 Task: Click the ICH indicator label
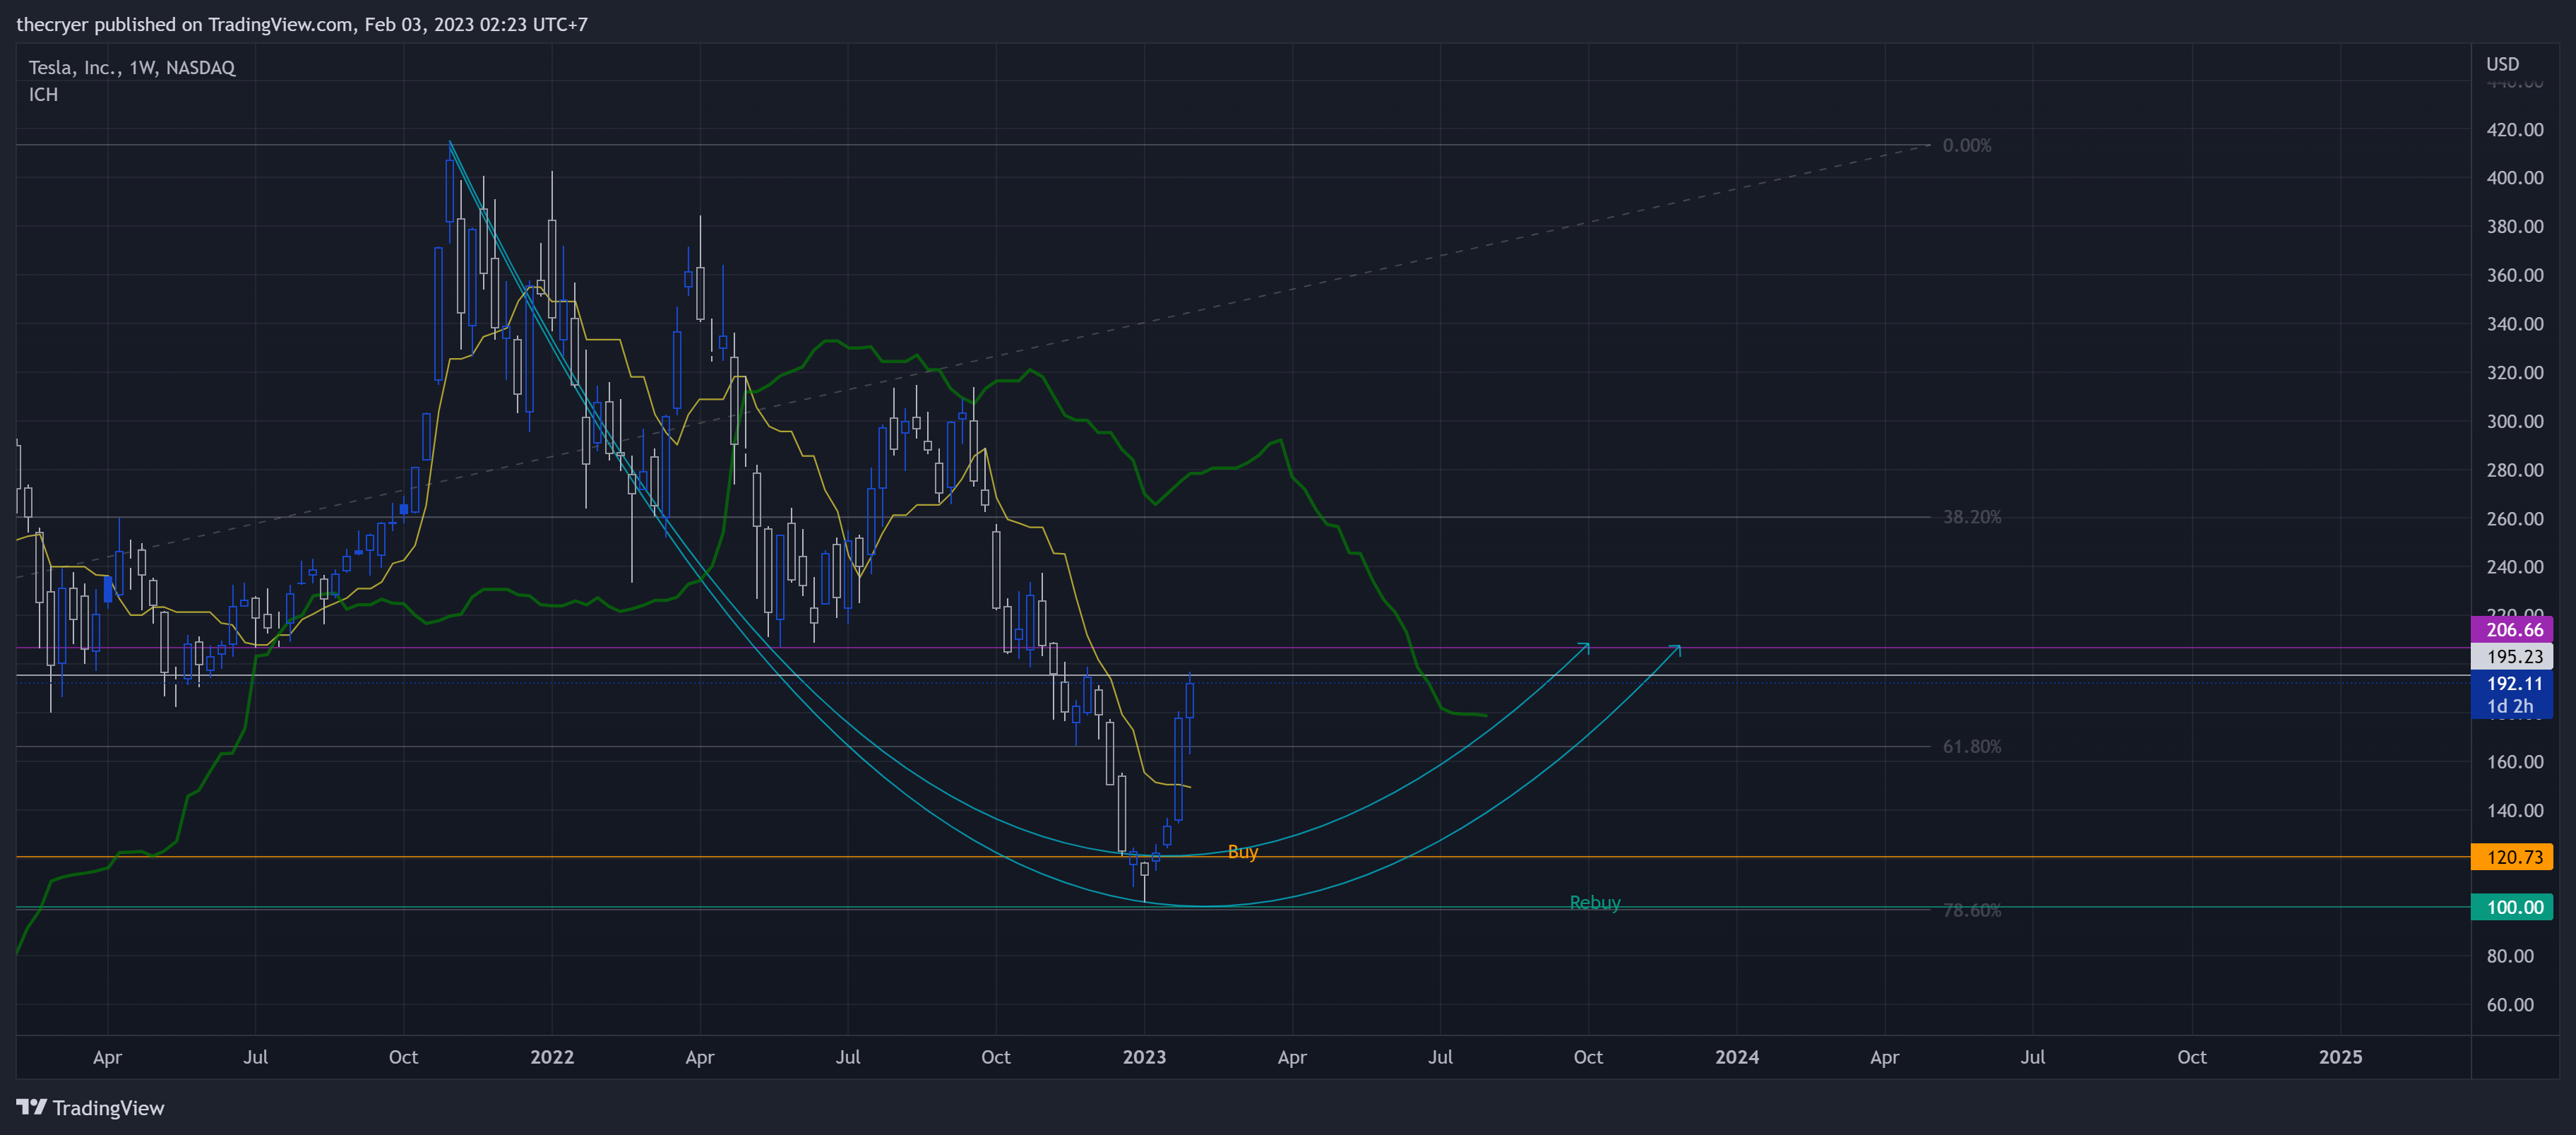[x=43, y=95]
